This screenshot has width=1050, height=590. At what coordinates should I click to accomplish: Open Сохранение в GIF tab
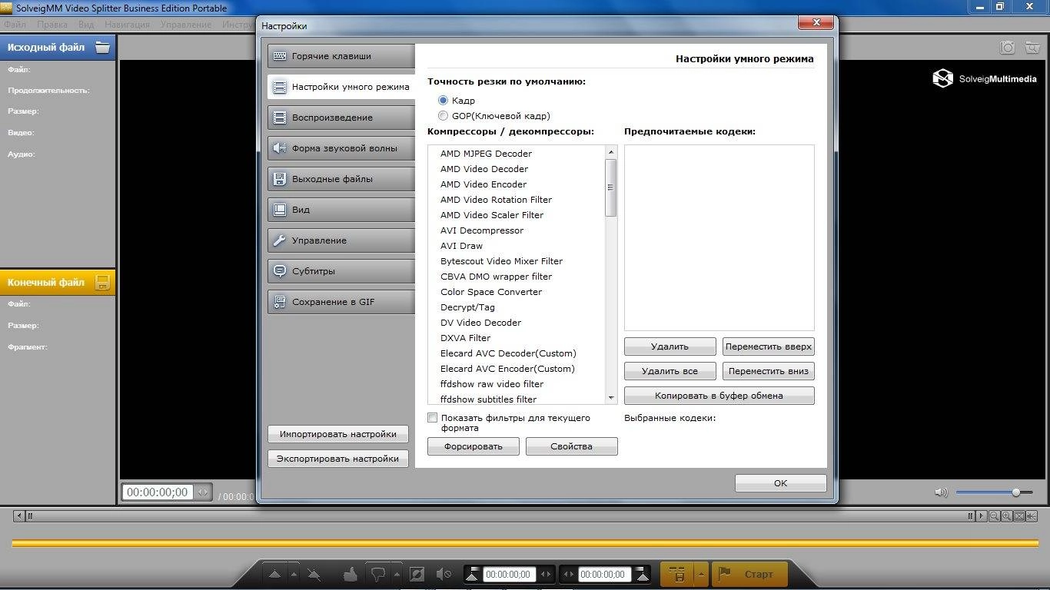(x=341, y=302)
